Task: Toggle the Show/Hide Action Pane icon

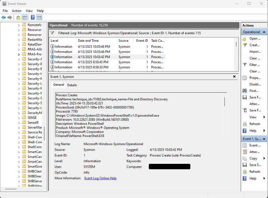Action: (x=39, y=17)
